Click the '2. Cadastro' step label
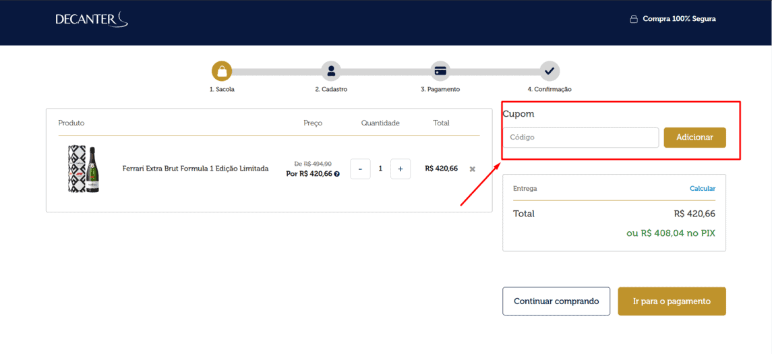Screen dimensions: 772x354 point(331,90)
